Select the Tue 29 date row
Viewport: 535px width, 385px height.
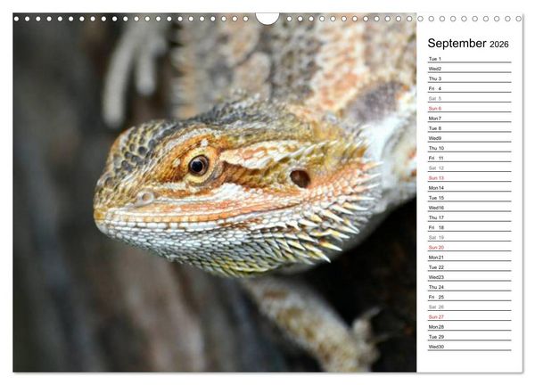470,337
